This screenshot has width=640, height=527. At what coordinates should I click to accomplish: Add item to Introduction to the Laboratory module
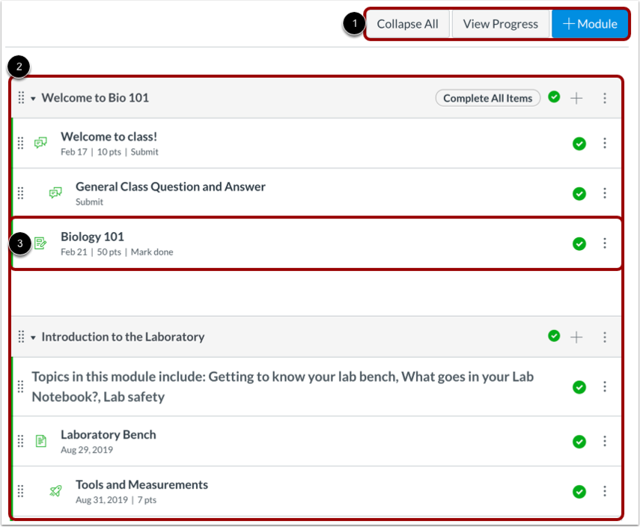[576, 337]
